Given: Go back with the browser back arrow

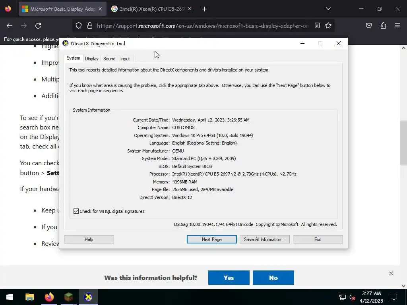Looking at the screenshot, I should pos(10,26).
